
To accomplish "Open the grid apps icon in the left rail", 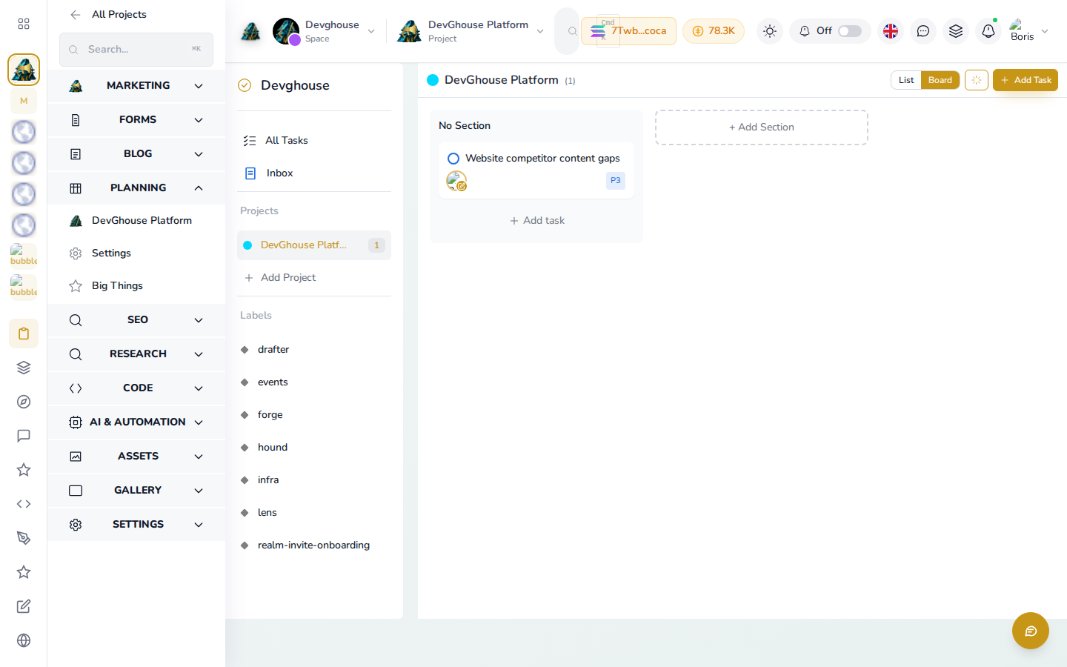I will pyautogui.click(x=24, y=24).
